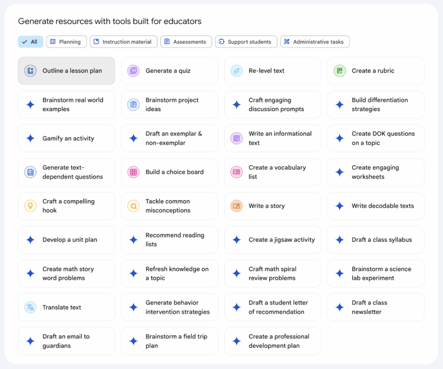443x369 pixels.
Task: Launch Brainstorm a science lab experiment
Action: click(376, 274)
